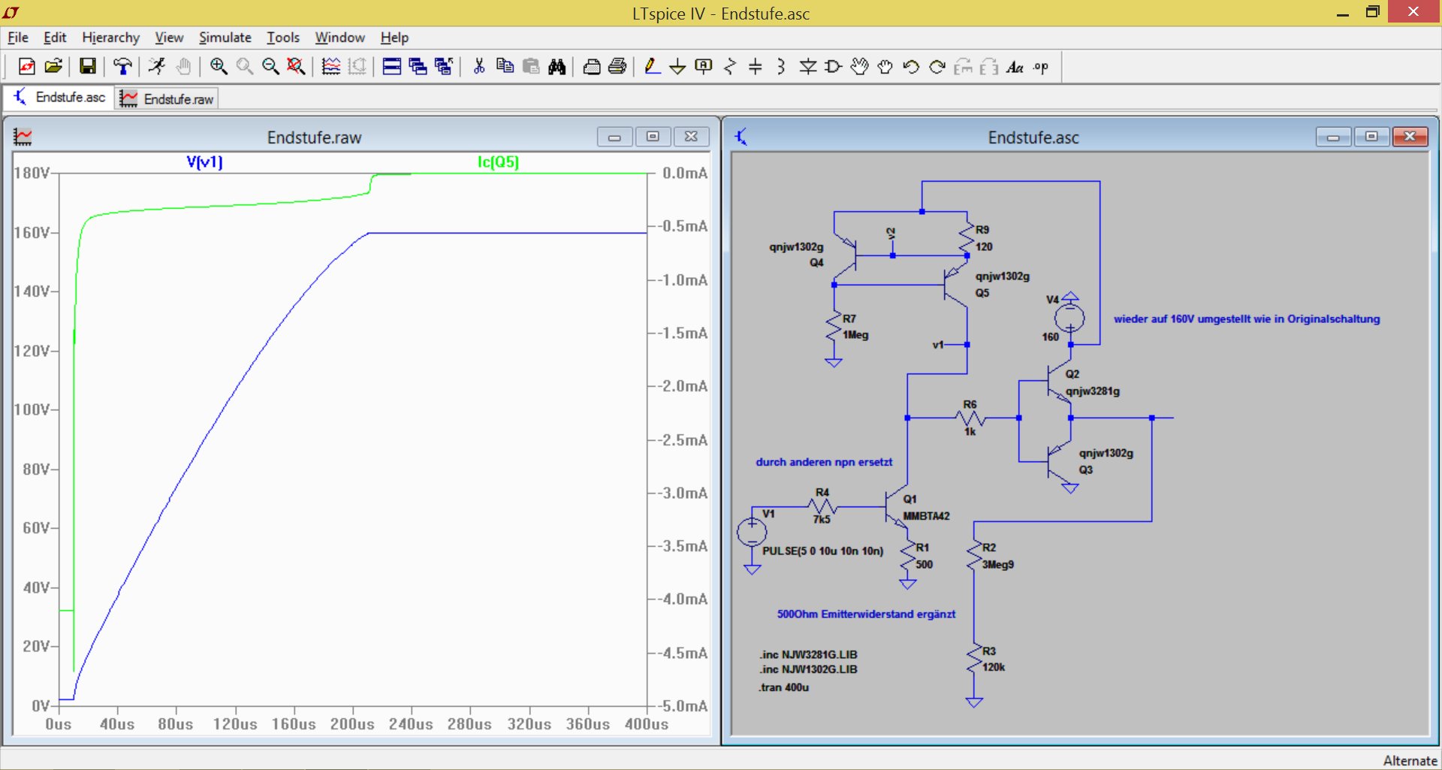Maximize the Endstufe.raw plot window
Screen dimensions: 1442x770
(653, 137)
